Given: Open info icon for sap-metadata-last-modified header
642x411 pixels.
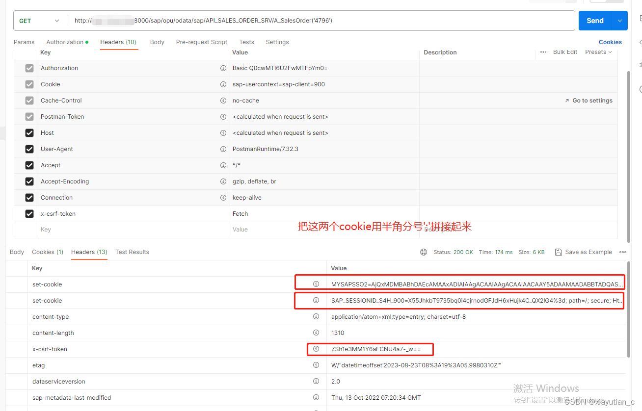Looking at the screenshot, I should point(316,397).
